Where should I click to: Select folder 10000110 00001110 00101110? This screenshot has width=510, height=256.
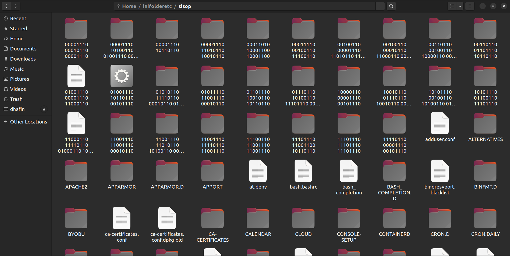coord(349,86)
